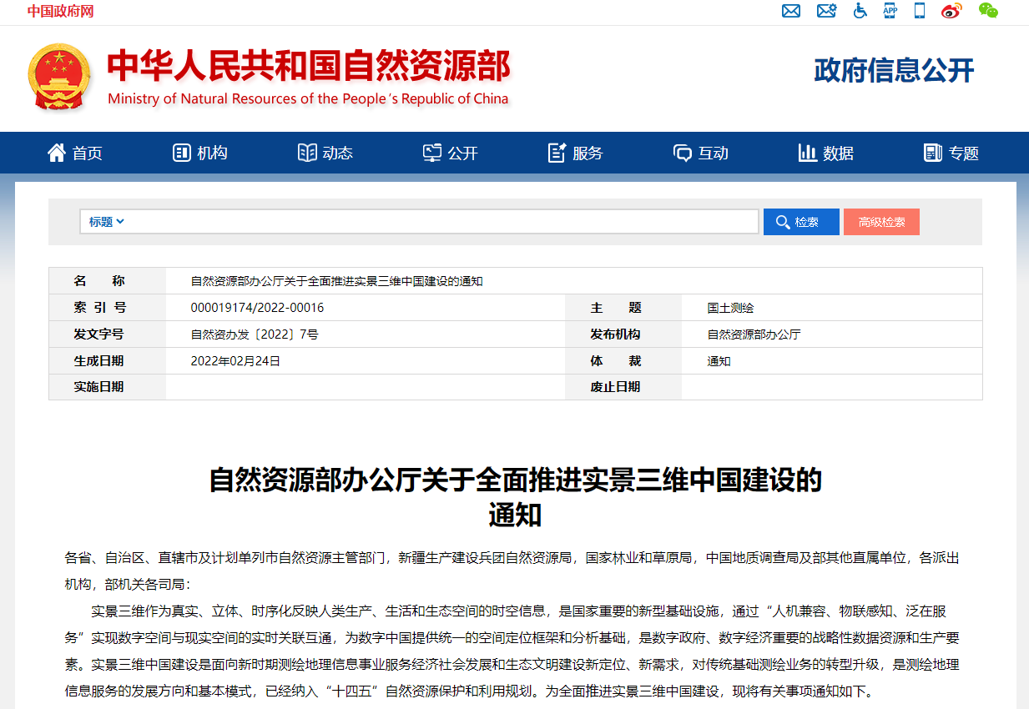
Task: Click the 高级检索 advanced search button
Action: tap(881, 222)
